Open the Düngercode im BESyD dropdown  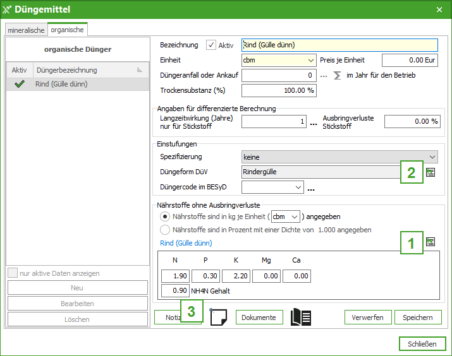coord(272,187)
